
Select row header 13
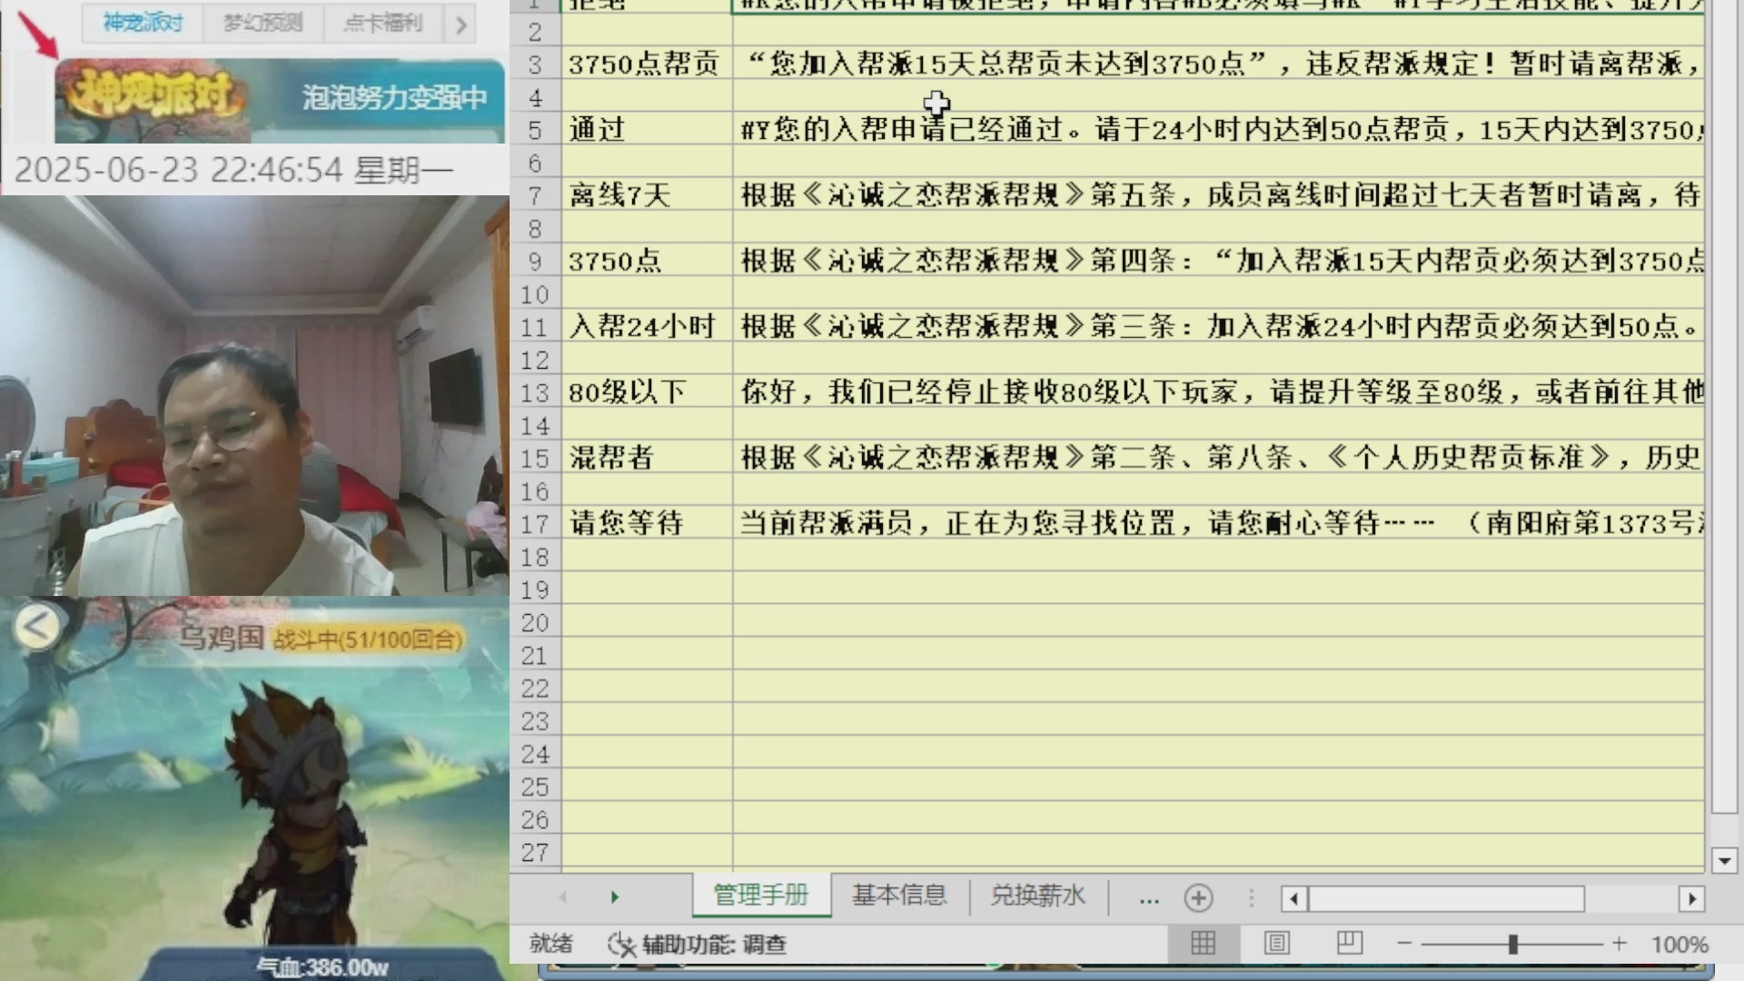pyautogui.click(x=535, y=391)
